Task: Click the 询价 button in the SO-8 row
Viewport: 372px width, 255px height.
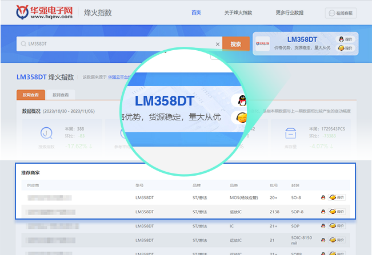Action: pos(337,197)
